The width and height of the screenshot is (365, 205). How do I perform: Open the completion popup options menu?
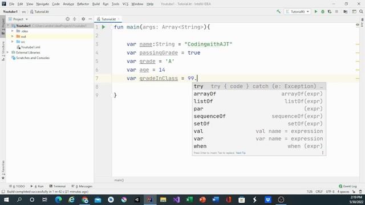click(323, 153)
